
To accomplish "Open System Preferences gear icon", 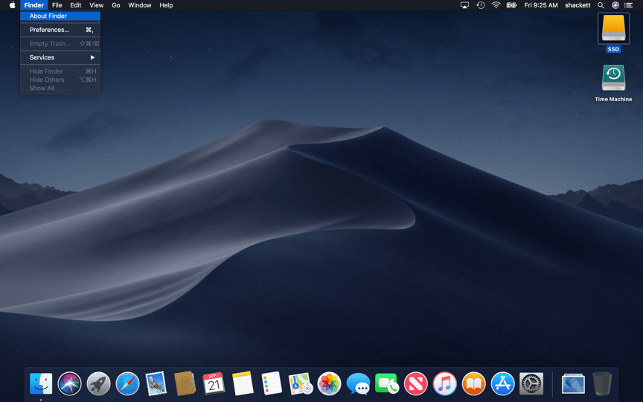I will (531, 383).
